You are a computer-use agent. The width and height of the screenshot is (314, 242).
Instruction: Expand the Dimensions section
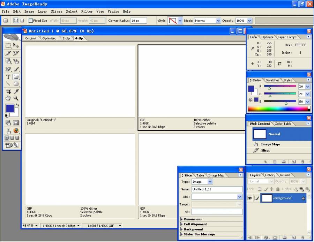[x=181, y=219]
